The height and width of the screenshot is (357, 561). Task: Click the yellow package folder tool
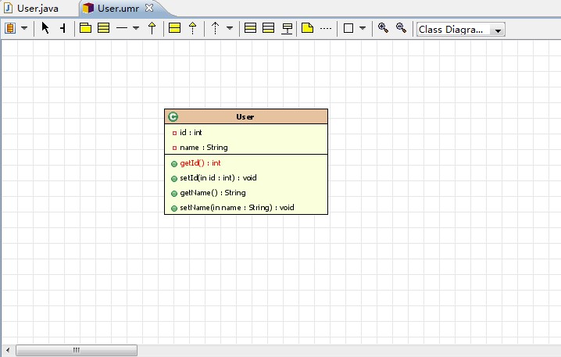click(85, 28)
